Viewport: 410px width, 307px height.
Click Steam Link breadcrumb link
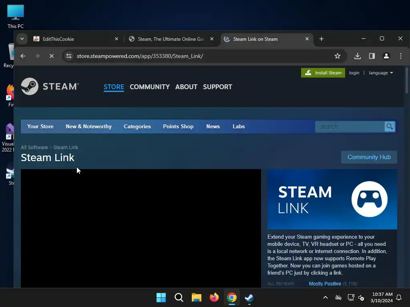[x=66, y=147]
